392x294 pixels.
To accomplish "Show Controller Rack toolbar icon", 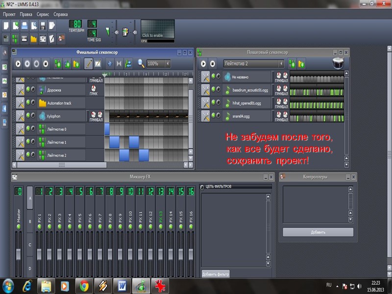I will tap(61, 39).
